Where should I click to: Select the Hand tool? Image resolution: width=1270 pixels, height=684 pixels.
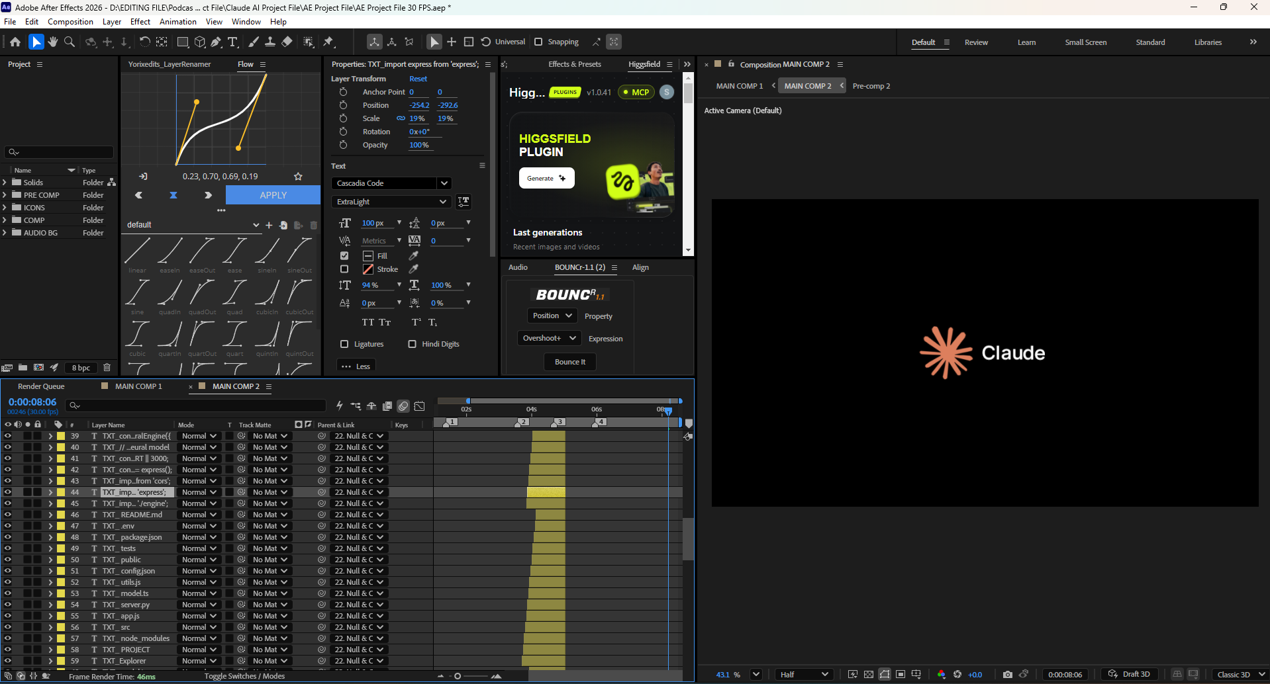pyautogui.click(x=53, y=42)
